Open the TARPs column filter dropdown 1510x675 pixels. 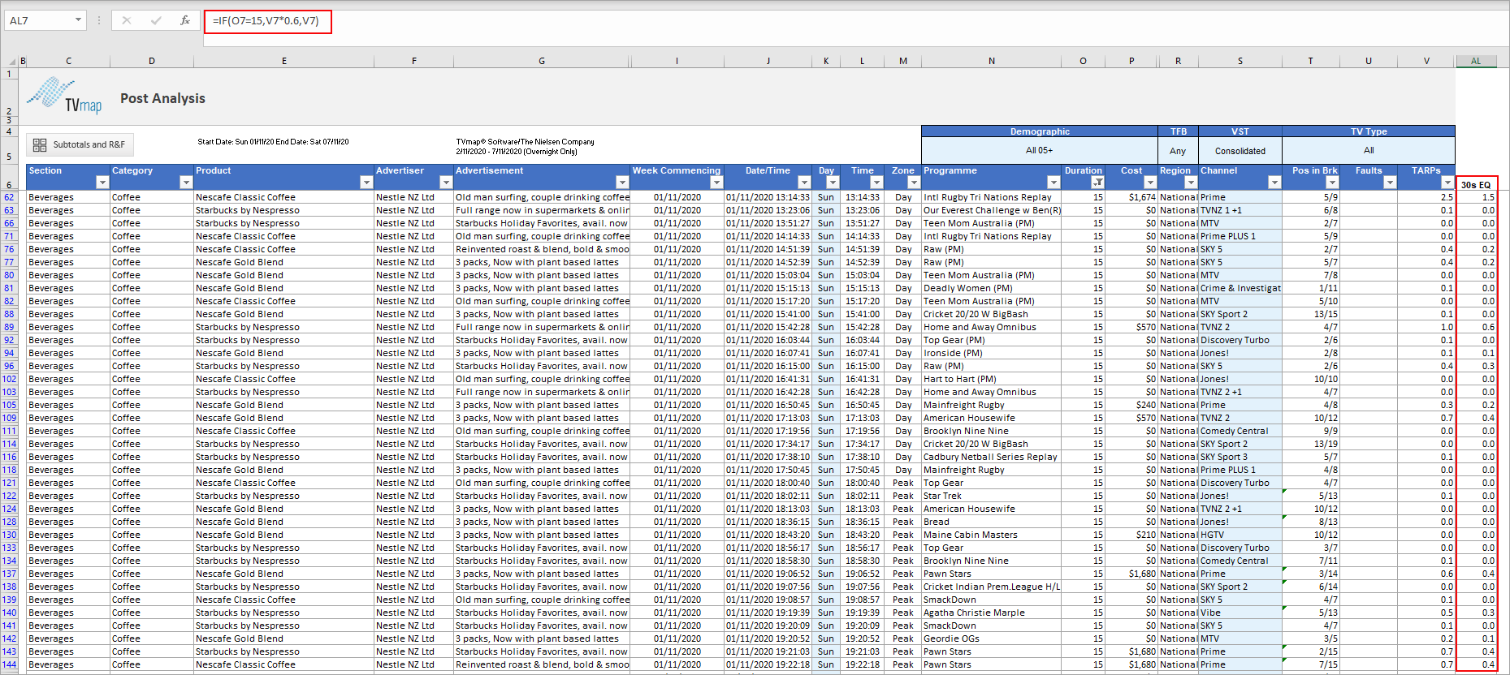click(1447, 183)
